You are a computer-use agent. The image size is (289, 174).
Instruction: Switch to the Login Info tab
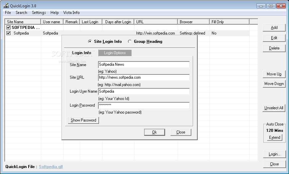tap(82, 53)
